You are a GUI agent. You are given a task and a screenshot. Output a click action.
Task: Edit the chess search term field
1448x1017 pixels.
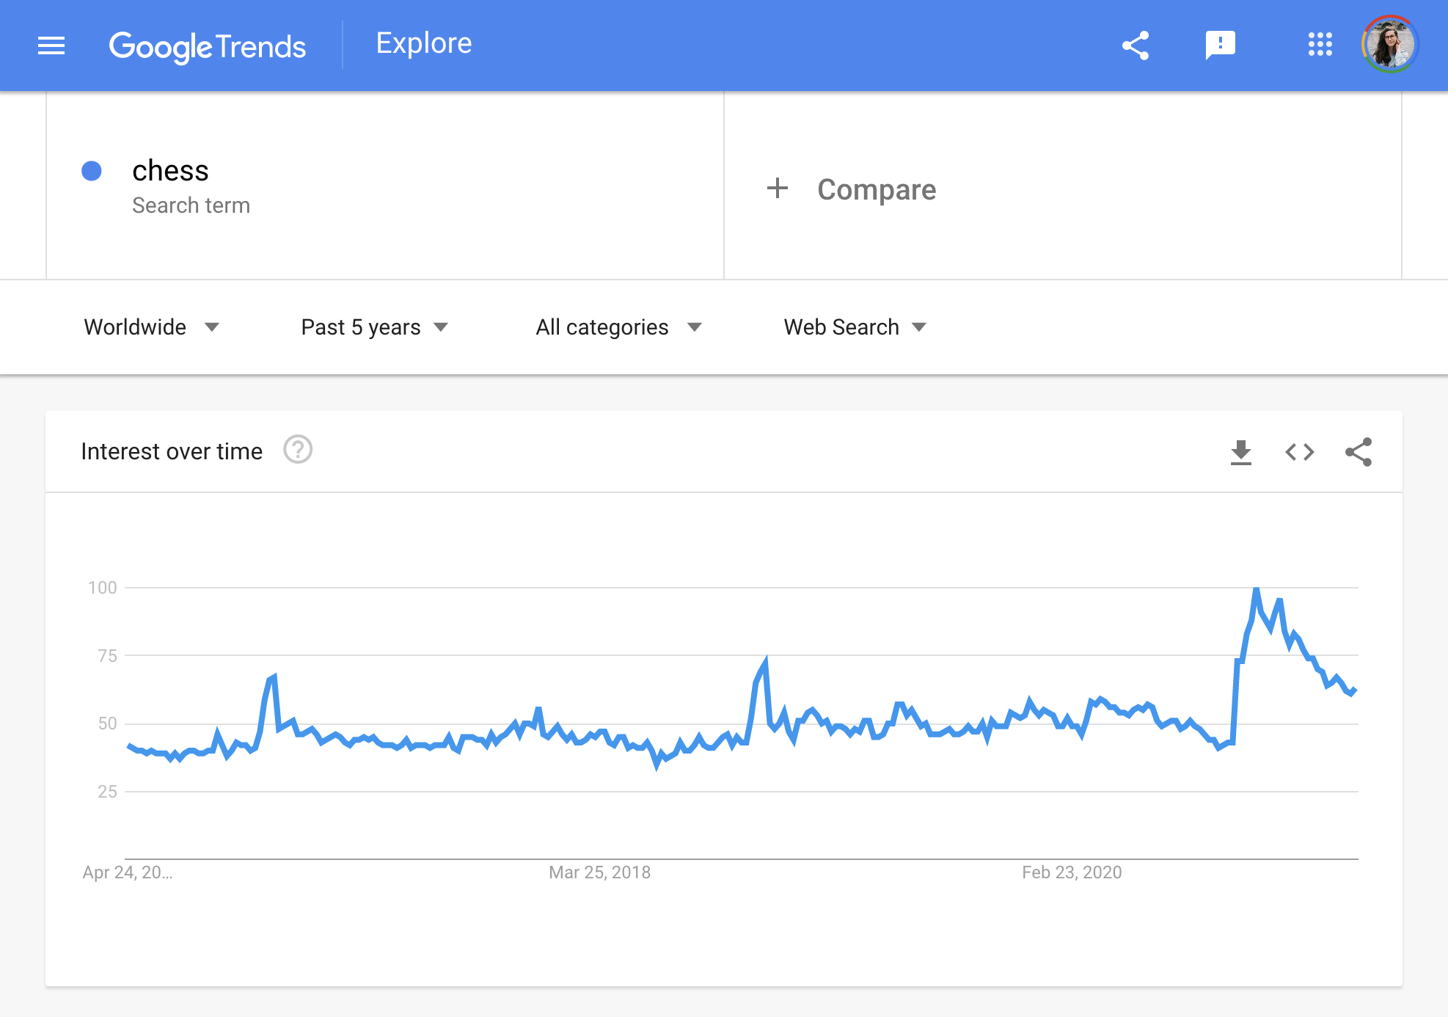tap(170, 171)
